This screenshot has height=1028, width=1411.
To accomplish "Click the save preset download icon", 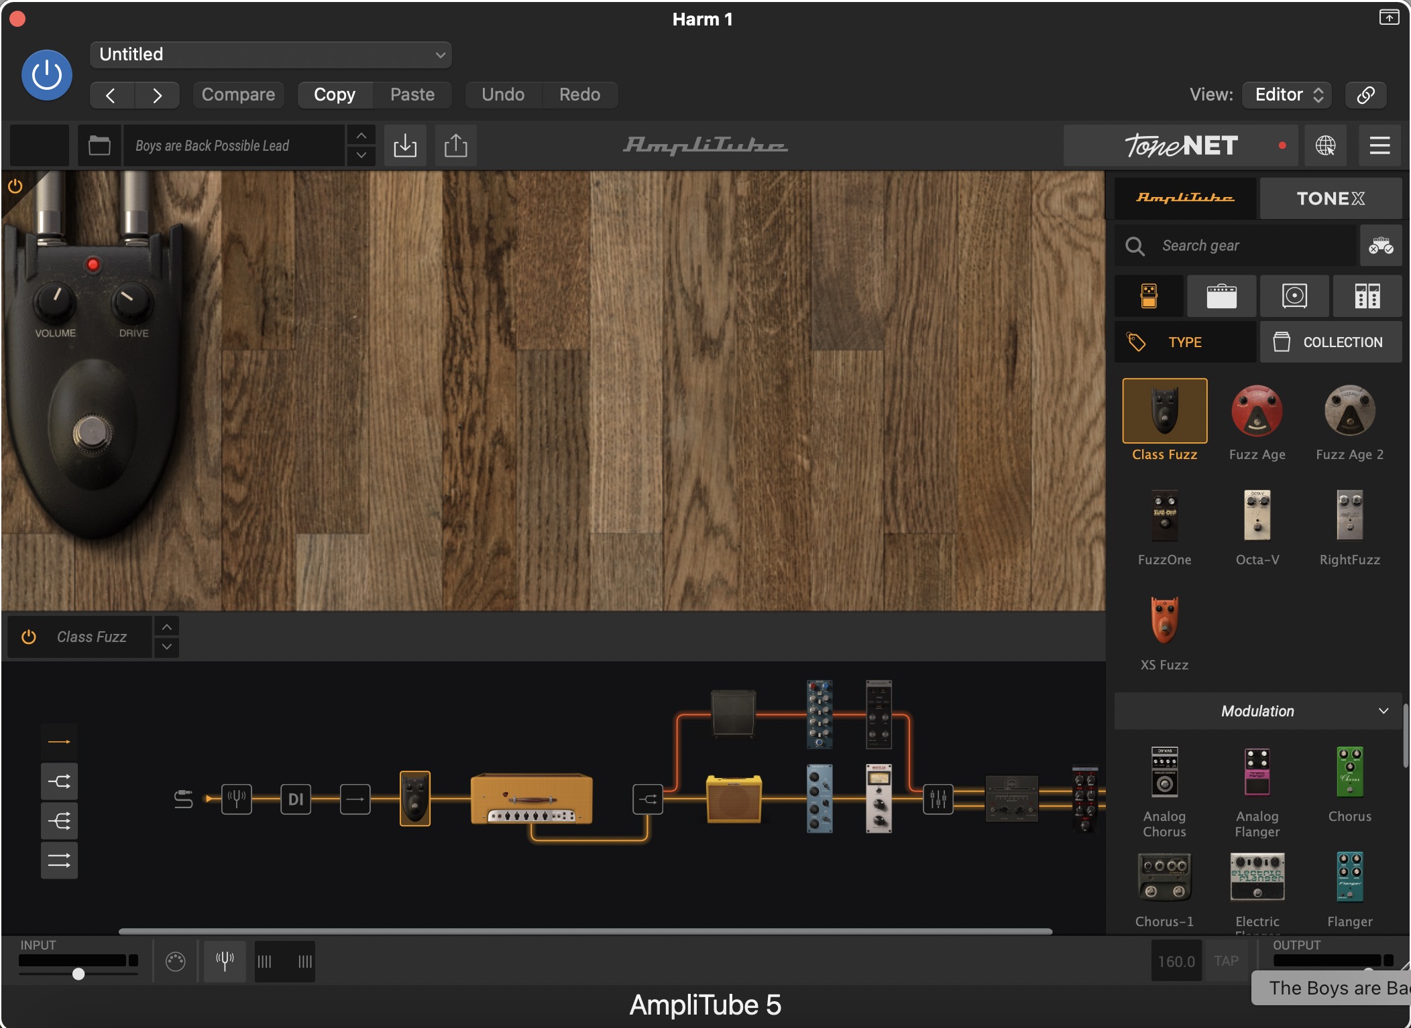I will pyautogui.click(x=405, y=145).
